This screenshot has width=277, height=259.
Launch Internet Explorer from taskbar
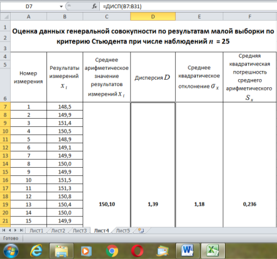click(x=36, y=251)
